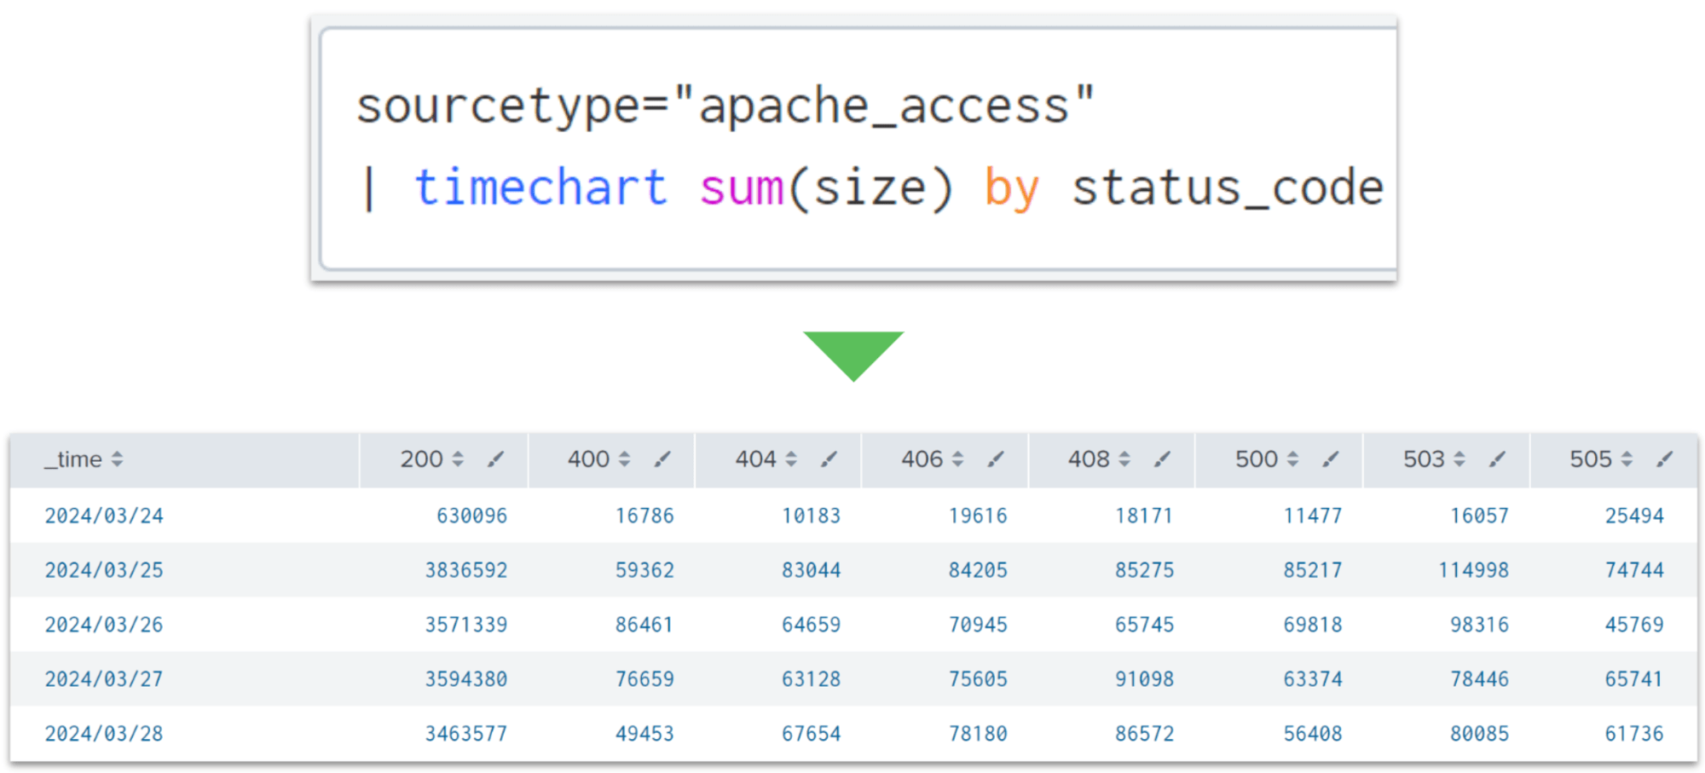The image size is (1705, 773).
Task: Sort column 400 using its sort arrows
Action: click(x=624, y=459)
